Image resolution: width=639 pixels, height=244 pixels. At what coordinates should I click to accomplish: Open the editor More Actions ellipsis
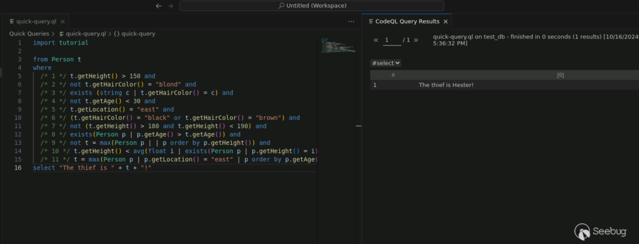click(351, 21)
